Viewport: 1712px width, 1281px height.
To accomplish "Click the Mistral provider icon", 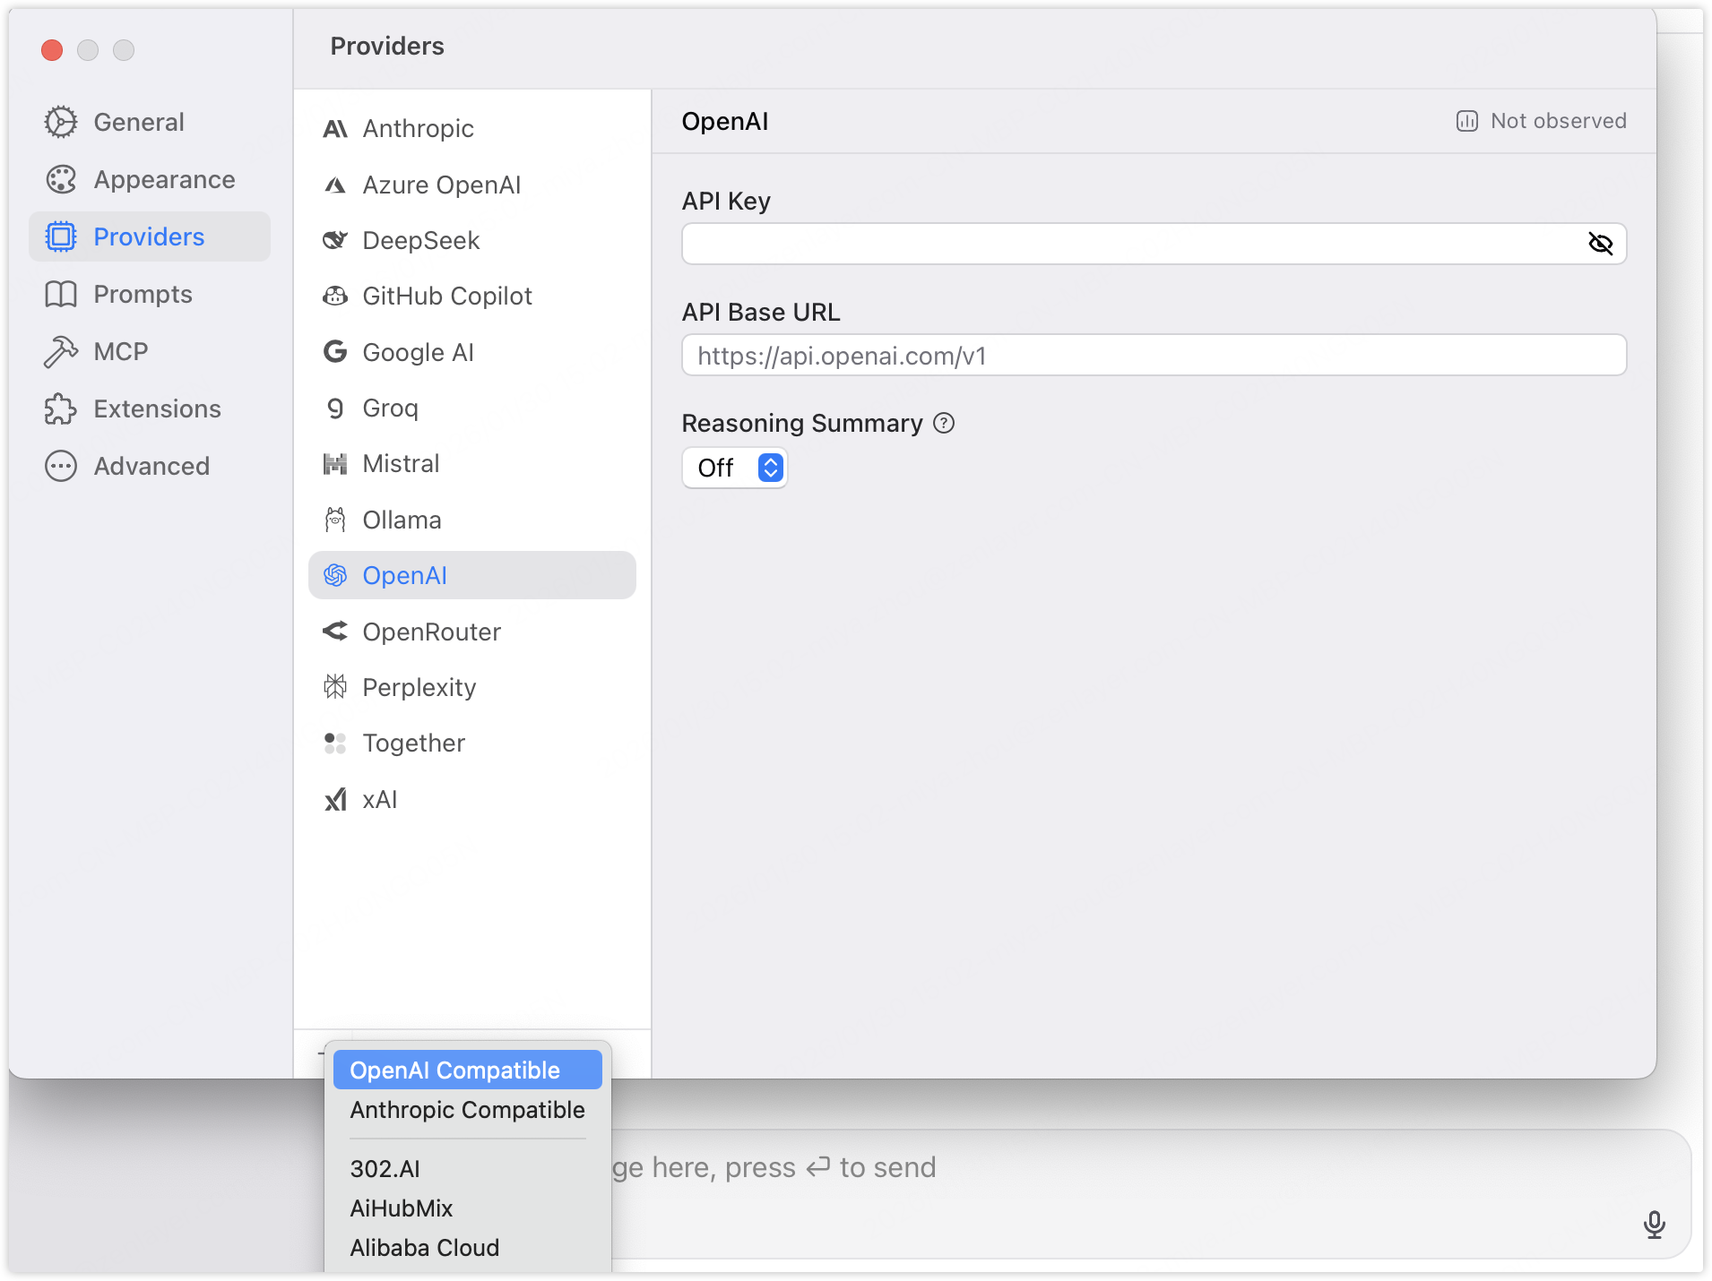I will (x=335, y=464).
